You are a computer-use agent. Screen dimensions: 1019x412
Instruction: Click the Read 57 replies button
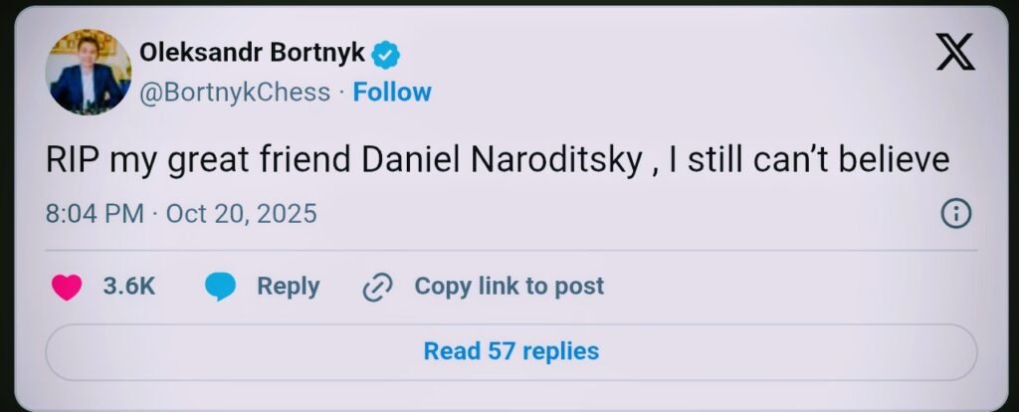pyautogui.click(x=510, y=351)
